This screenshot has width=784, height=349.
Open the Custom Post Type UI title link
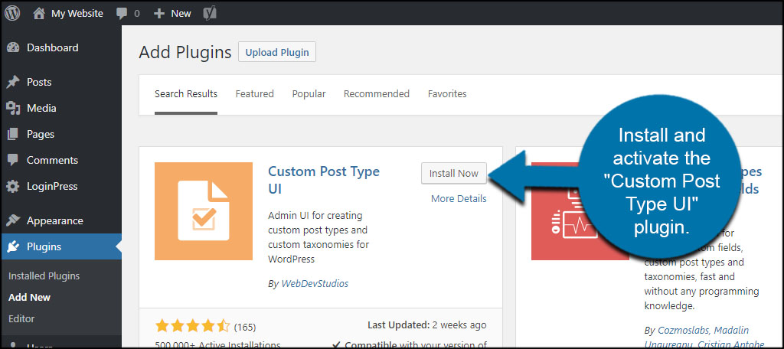[324, 181]
